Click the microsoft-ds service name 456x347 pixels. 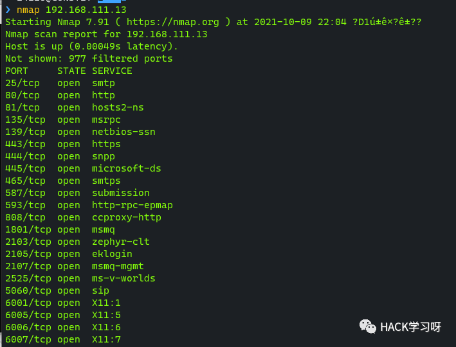click(x=127, y=168)
